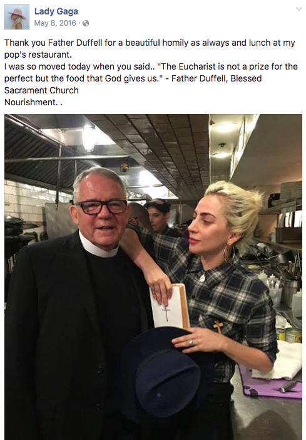
Task: Click the Lady Gaga page name link
Action: [x=56, y=11]
